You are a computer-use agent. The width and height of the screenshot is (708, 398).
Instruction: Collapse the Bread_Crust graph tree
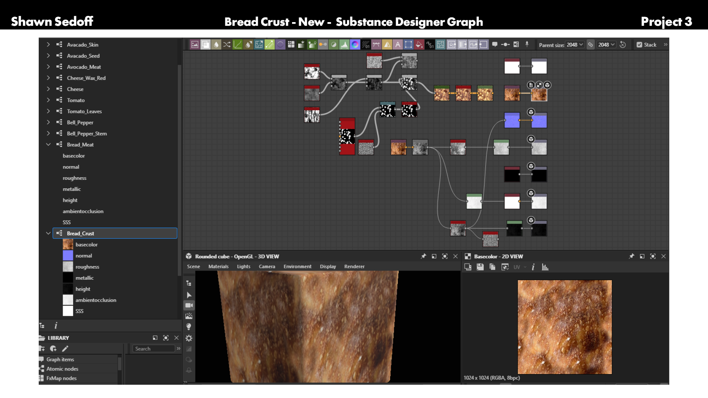[x=48, y=233]
